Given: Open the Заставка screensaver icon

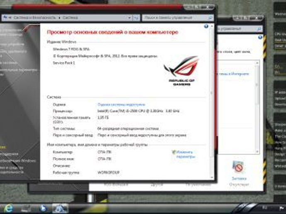Looking at the screenshot, I should 238,167.
